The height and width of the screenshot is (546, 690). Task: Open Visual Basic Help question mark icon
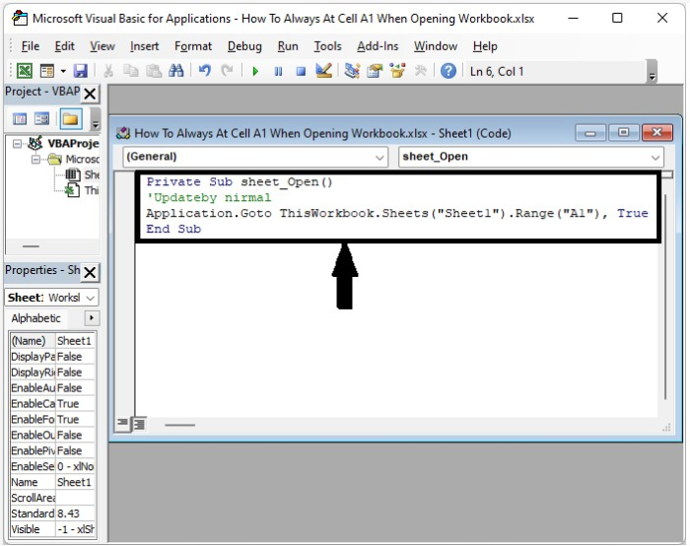click(448, 71)
